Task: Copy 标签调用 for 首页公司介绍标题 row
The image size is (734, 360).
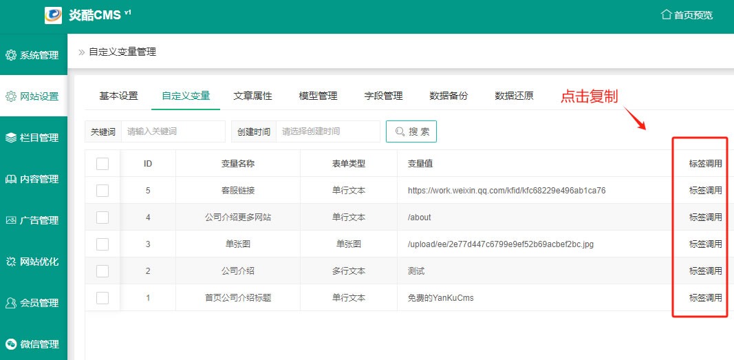Action: coord(705,298)
